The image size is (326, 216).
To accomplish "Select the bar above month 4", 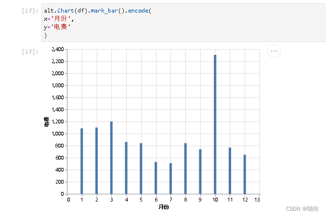I will click(x=126, y=168).
